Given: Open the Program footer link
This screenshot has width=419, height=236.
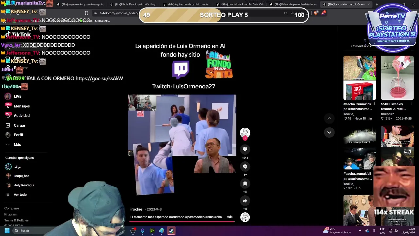Looking at the screenshot, I should coord(10,214).
